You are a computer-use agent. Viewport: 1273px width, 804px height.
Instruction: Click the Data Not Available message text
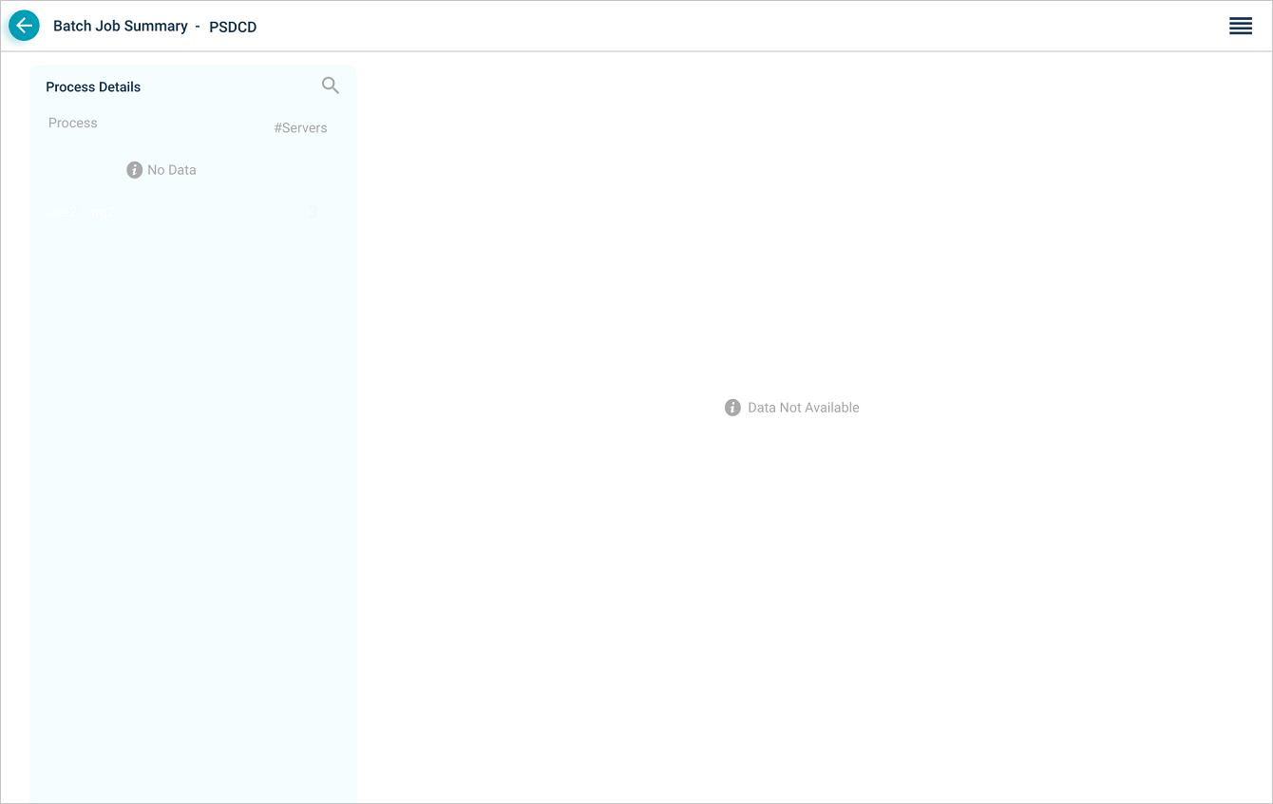pos(803,408)
